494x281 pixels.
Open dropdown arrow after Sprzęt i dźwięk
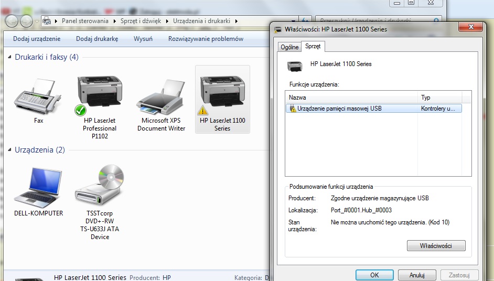pyautogui.click(x=167, y=21)
